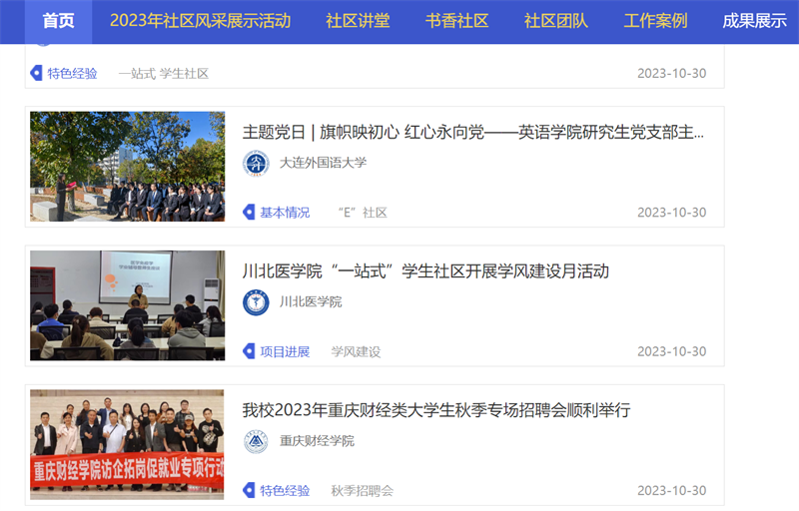Click the 基本情况 category link
The height and width of the screenshot is (511, 799).
(285, 213)
